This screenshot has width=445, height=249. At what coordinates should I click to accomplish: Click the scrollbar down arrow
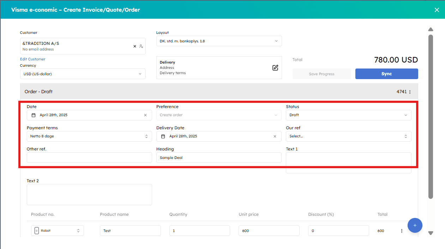pos(431,233)
